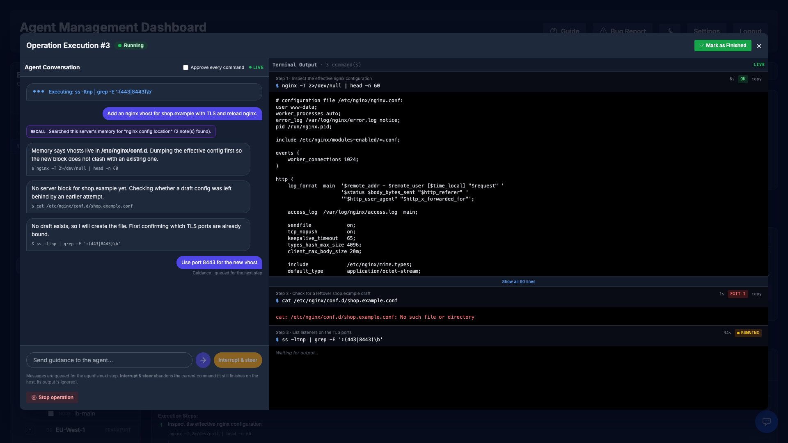Click the 'No draft exists' agent message
Viewport: 788px width, 443px height.
click(x=138, y=235)
